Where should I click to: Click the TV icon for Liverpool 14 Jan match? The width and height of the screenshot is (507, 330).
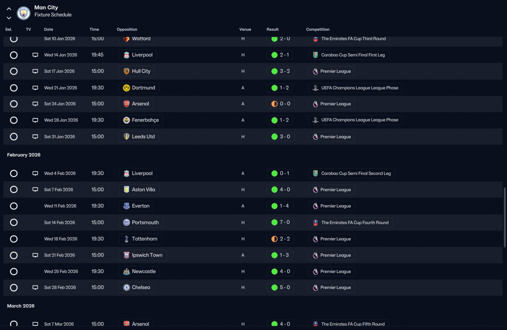click(35, 55)
